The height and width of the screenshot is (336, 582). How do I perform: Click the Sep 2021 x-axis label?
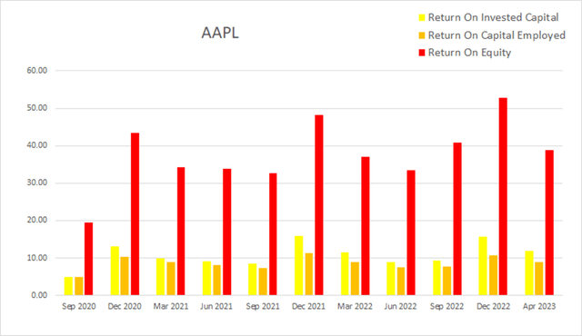pyautogui.click(x=263, y=306)
